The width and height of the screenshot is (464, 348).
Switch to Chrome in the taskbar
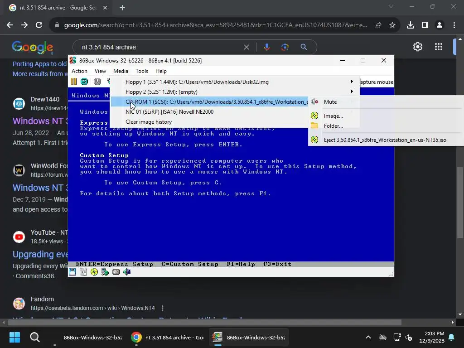tap(168, 337)
